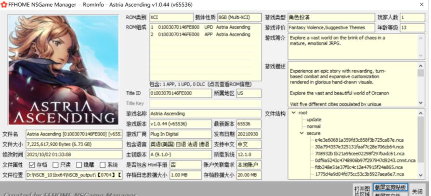Select the APP row in ROM composition list

[200, 35]
